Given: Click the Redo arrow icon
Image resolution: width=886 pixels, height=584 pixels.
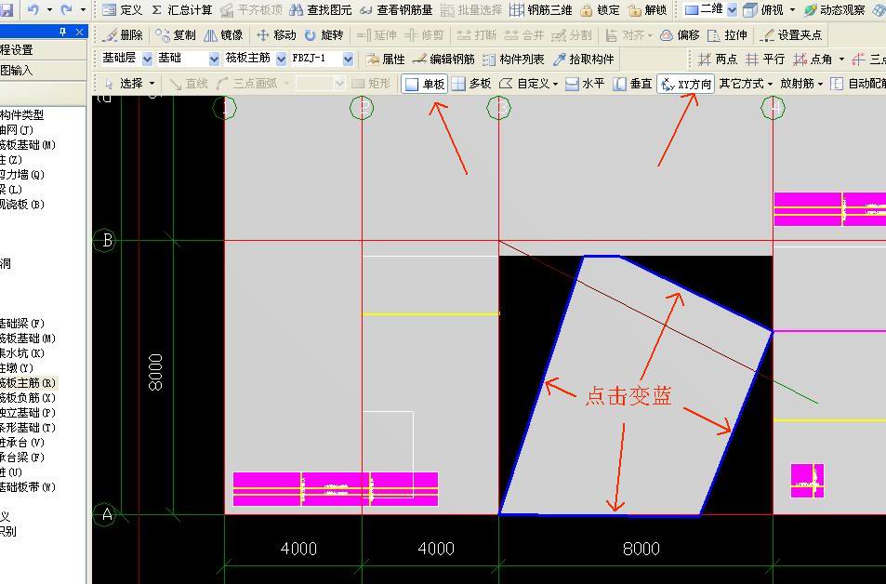Looking at the screenshot, I should coord(66,9).
